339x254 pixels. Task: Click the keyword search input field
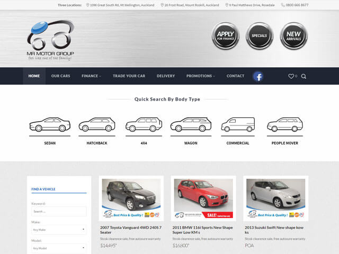coord(59,212)
